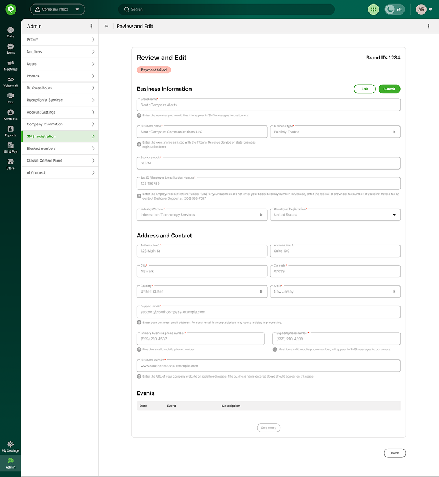Open the dial pad icon
This screenshot has height=477, width=439.
point(373,10)
